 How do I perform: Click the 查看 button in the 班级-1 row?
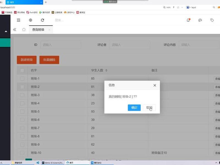tap(217, 79)
